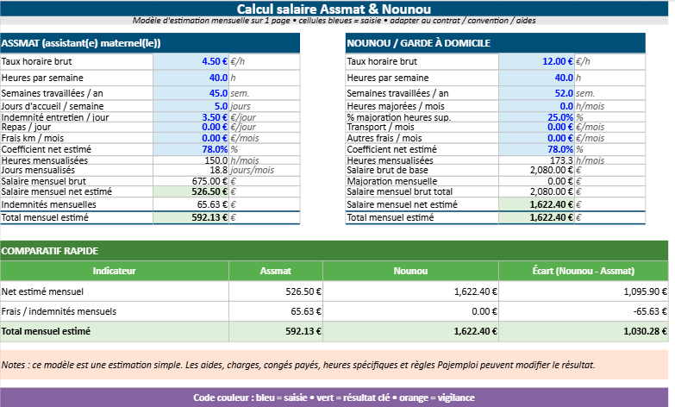The width and height of the screenshot is (675, 407).
Task: Click Heures majorées / mois value cell
Action: point(536,106)
